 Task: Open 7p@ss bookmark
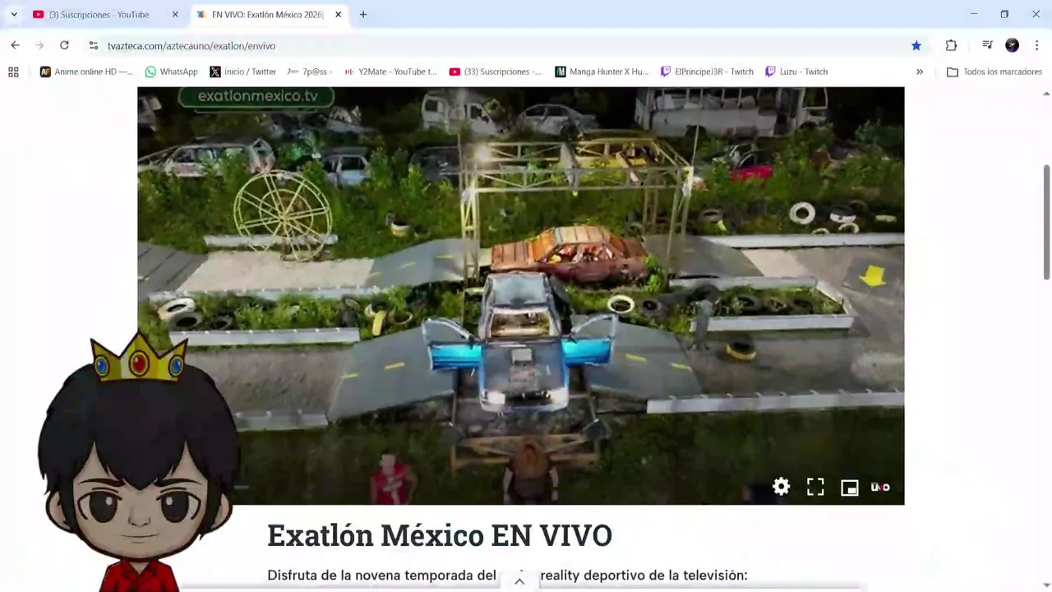[310, 72]
